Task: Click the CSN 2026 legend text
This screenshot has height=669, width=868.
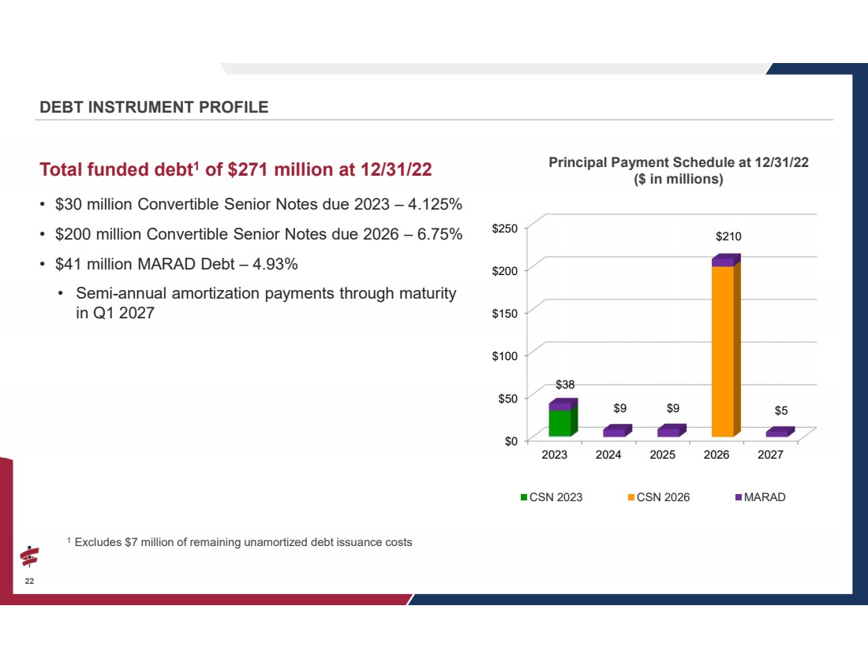Action: coord(663,497)
